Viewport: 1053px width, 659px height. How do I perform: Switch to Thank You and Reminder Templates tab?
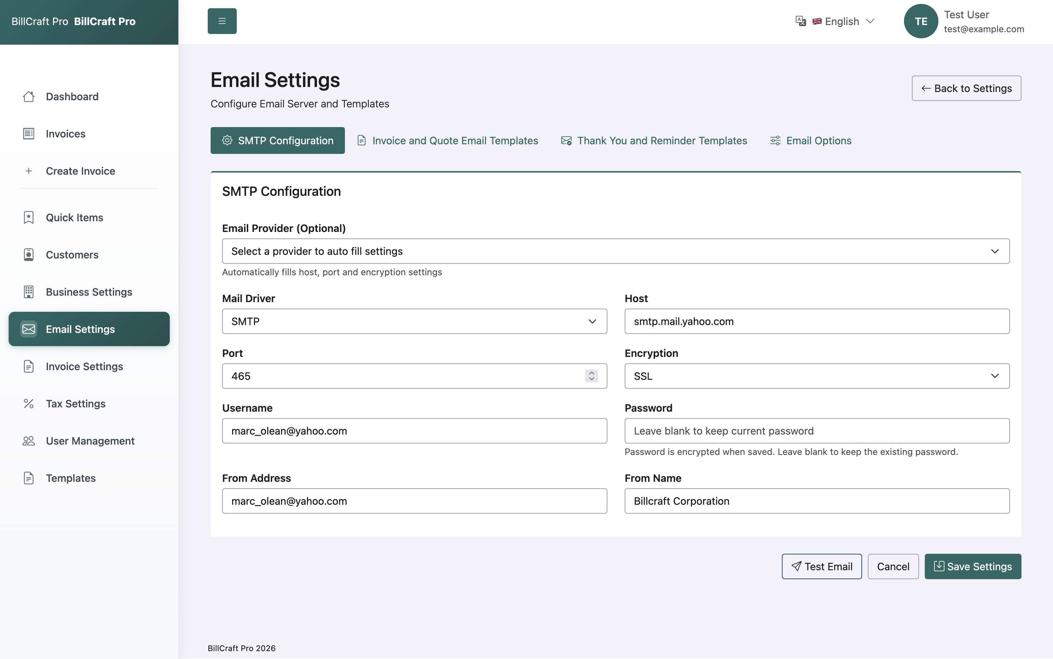654,140
